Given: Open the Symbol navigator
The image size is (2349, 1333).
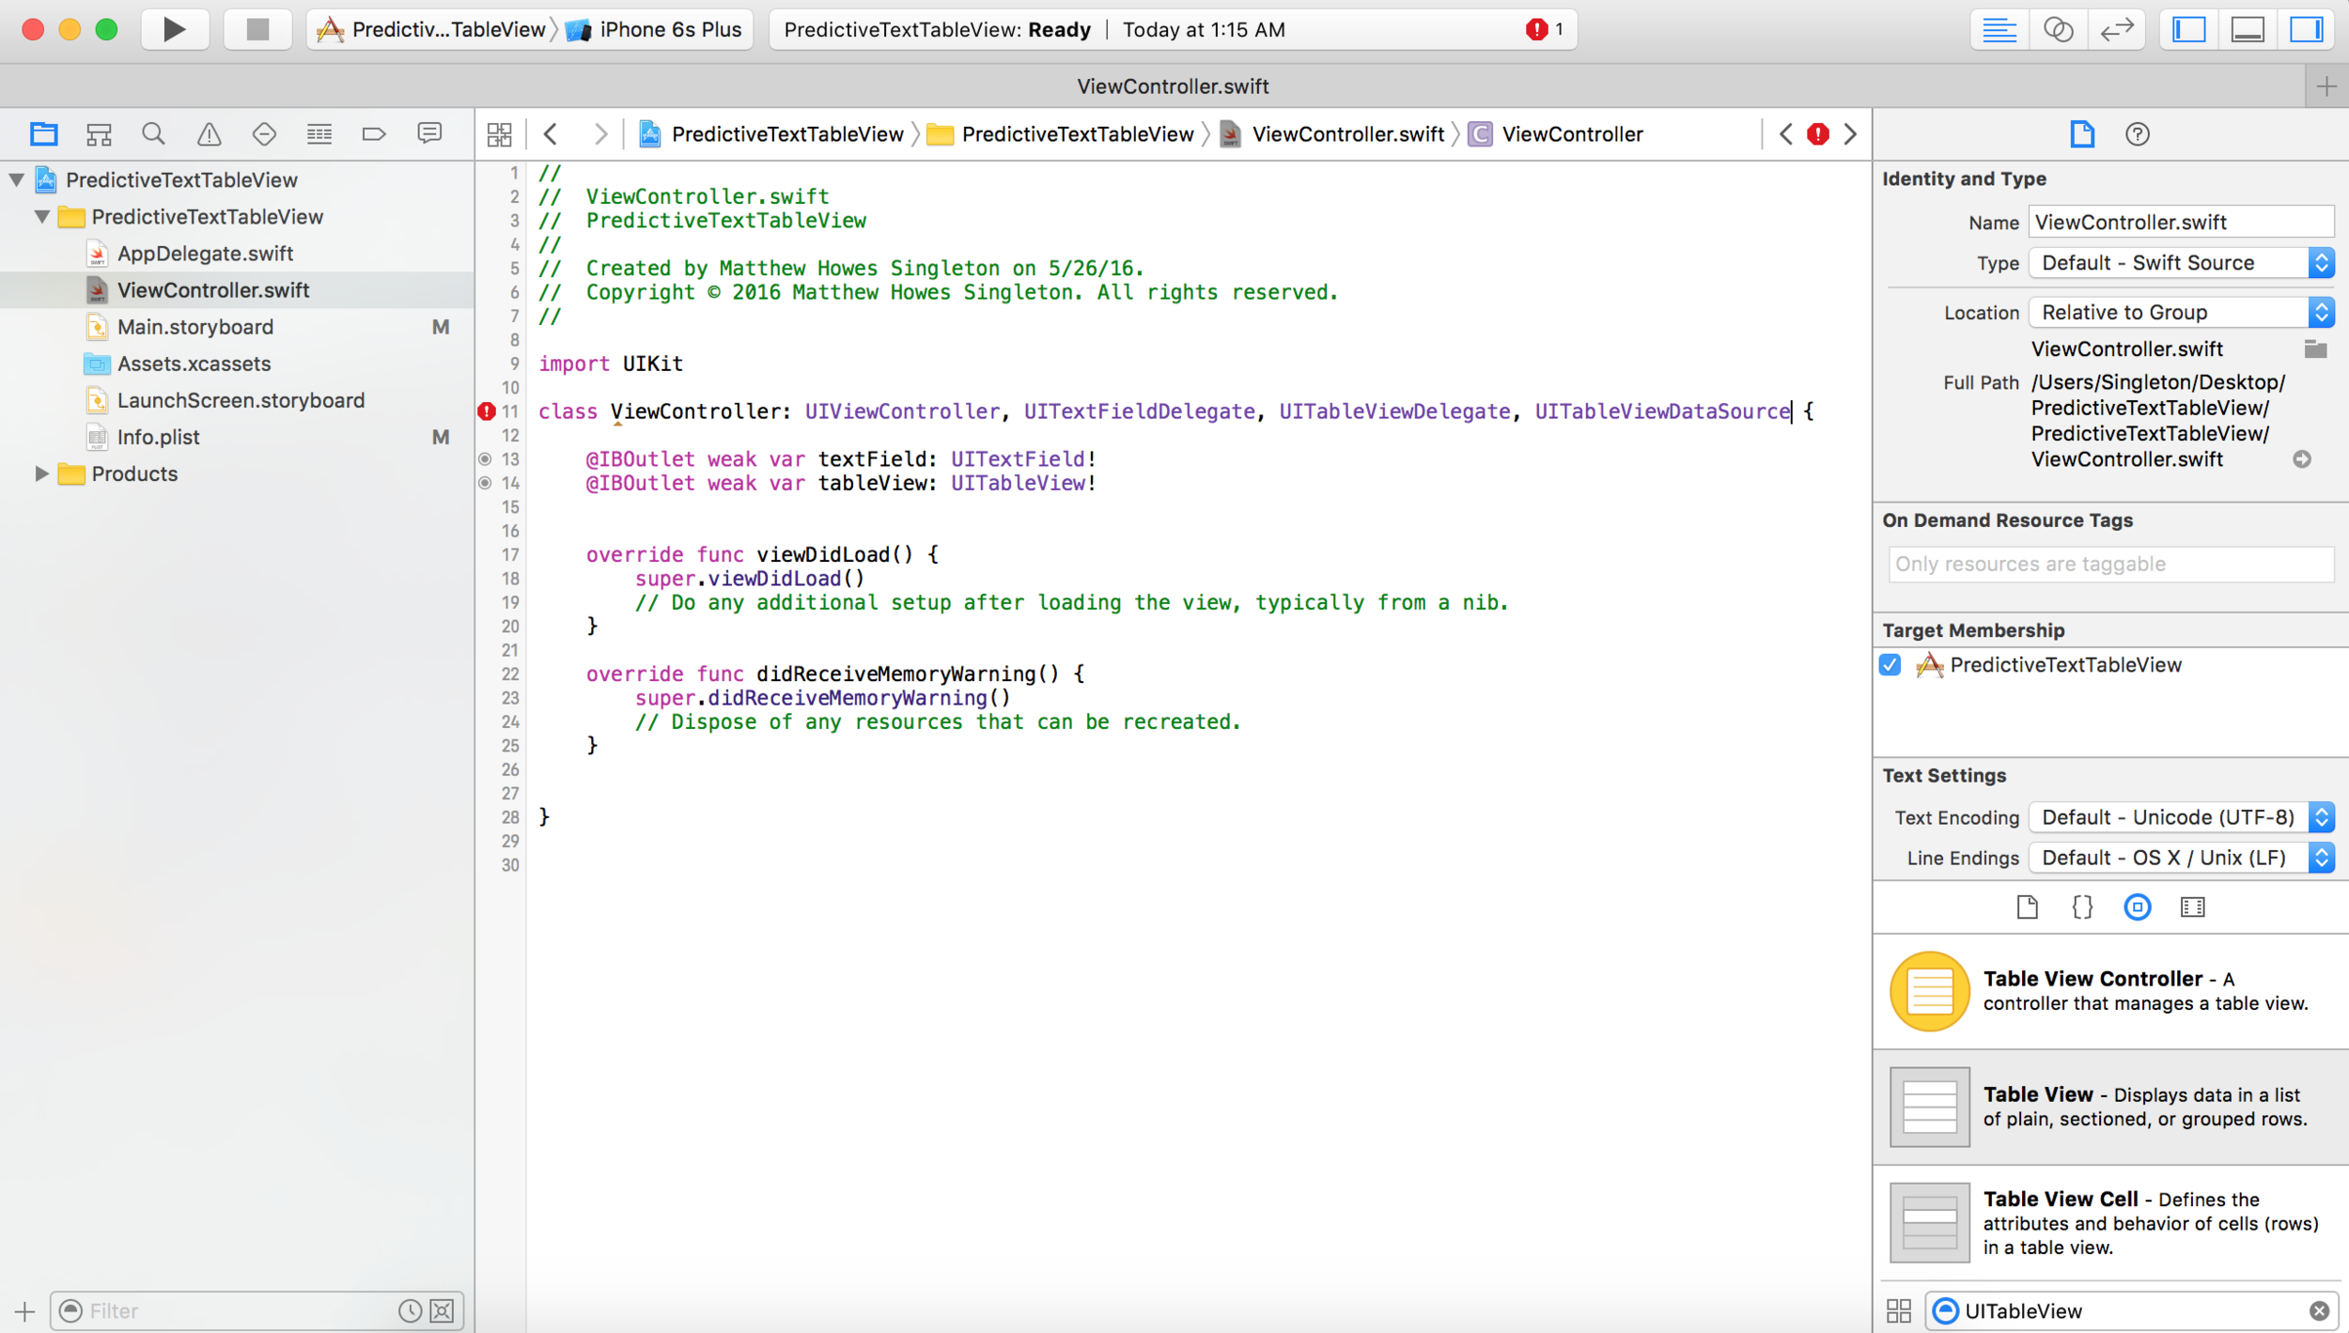Looking at the screenshot, I should tap(99, 134).
